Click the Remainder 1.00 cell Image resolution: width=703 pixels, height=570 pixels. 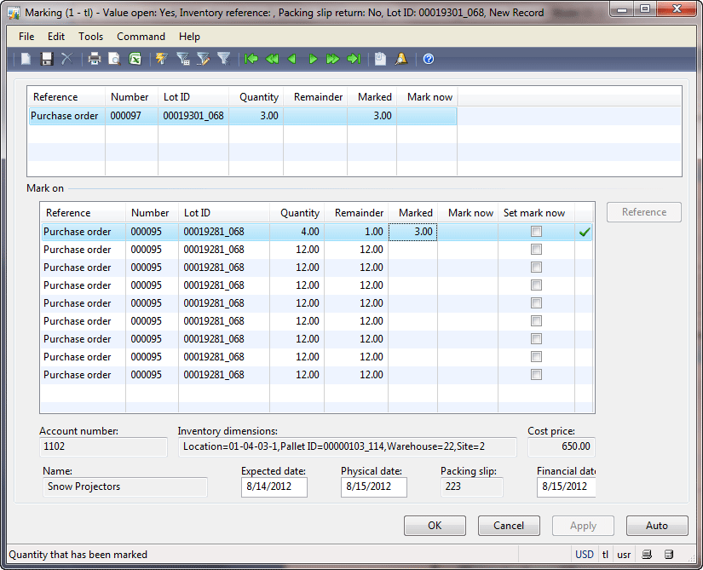point(356,232)
